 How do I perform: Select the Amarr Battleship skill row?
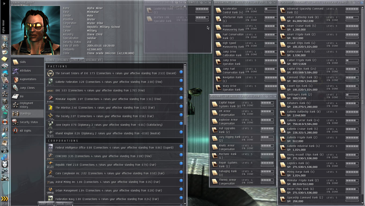tap(320, 19)
